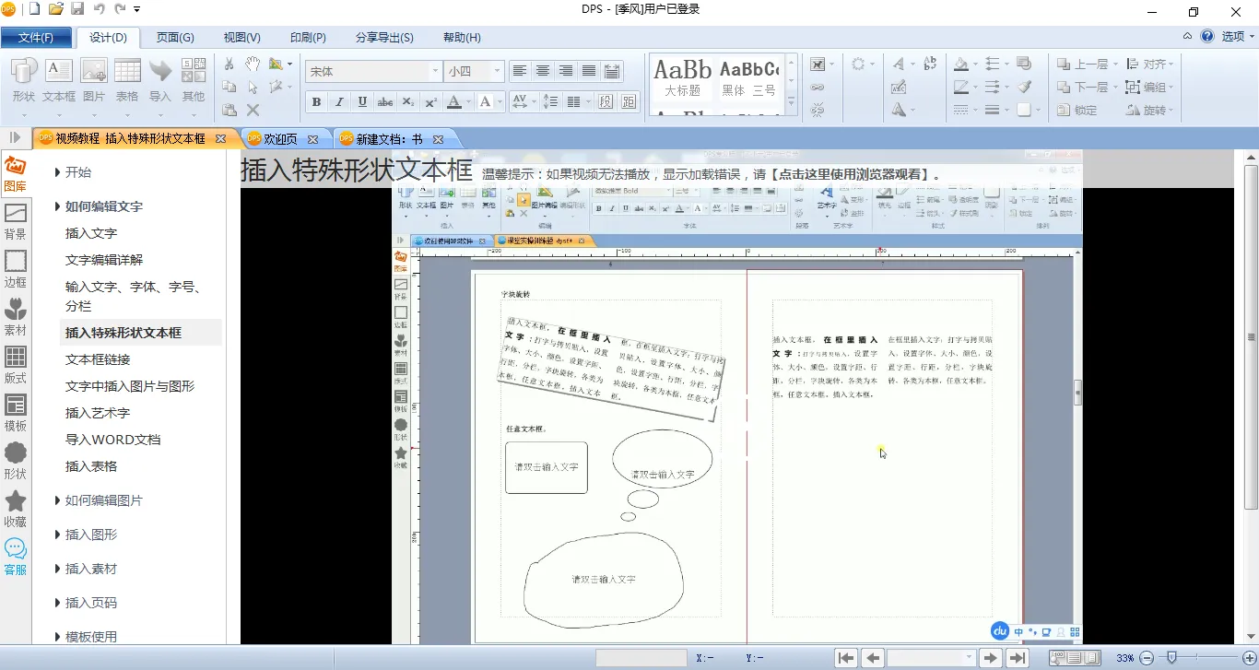Go to next page arrow button
Screen dimensions: 1259x670
click(991, 658)
